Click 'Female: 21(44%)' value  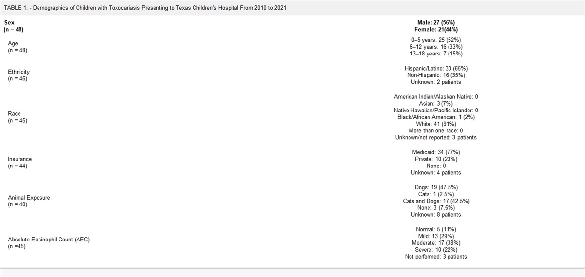[435, 29]
